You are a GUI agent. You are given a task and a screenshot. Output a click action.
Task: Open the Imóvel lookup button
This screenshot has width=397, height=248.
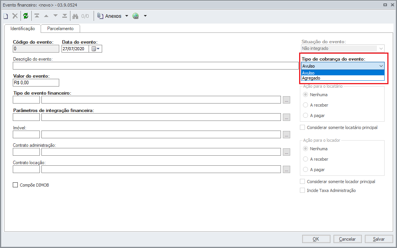click(x=286, y=135)
